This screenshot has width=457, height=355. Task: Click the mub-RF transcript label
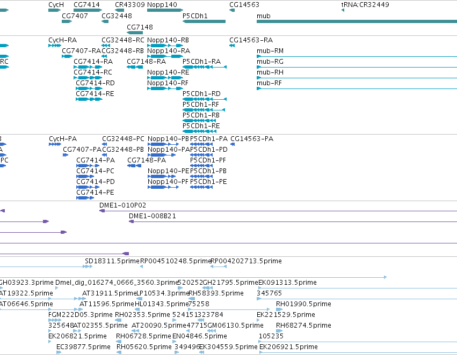pos(269,83)
